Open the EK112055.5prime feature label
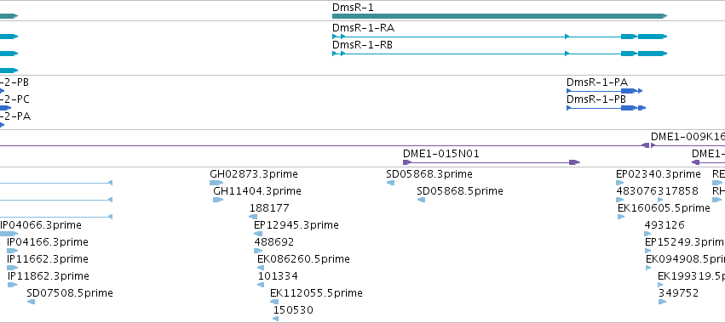 click(x=316, y=293)
